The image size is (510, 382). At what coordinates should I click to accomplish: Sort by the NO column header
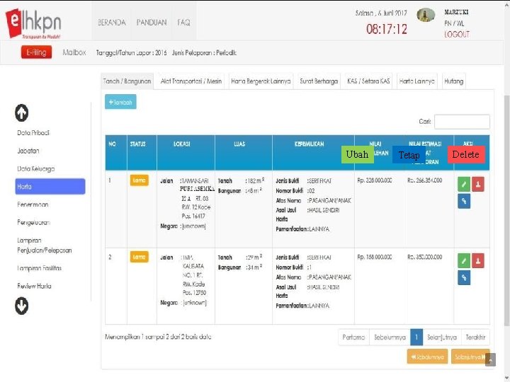[115, 153]
